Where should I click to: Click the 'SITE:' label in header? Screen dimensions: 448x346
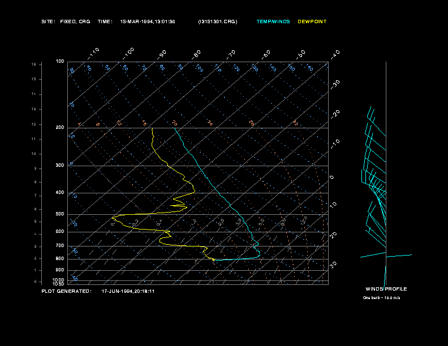click(x=48, y=21)
